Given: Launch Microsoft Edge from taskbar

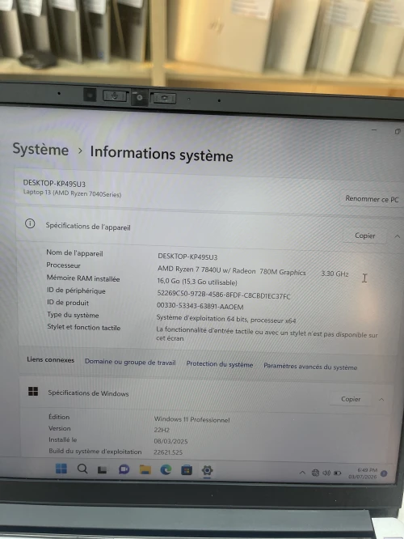Looking at the screenshot, I should coord(166,469).
